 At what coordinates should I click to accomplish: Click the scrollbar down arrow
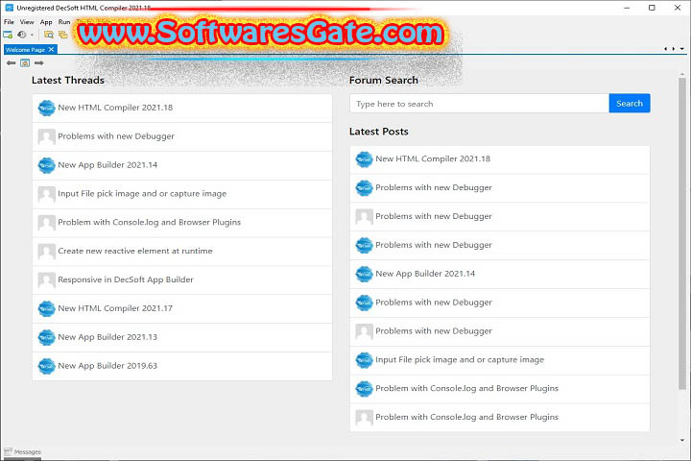[682, 440]
